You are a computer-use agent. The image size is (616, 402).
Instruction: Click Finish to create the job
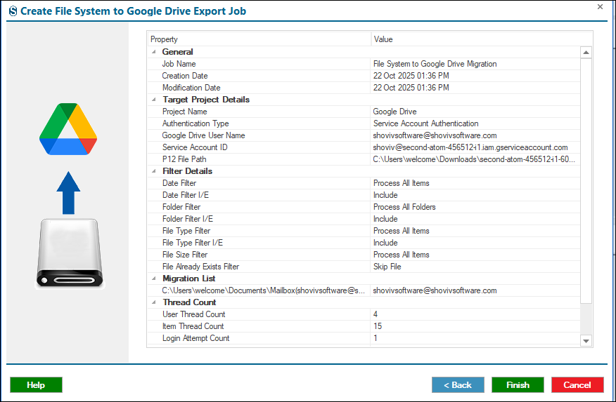point(518,384)
